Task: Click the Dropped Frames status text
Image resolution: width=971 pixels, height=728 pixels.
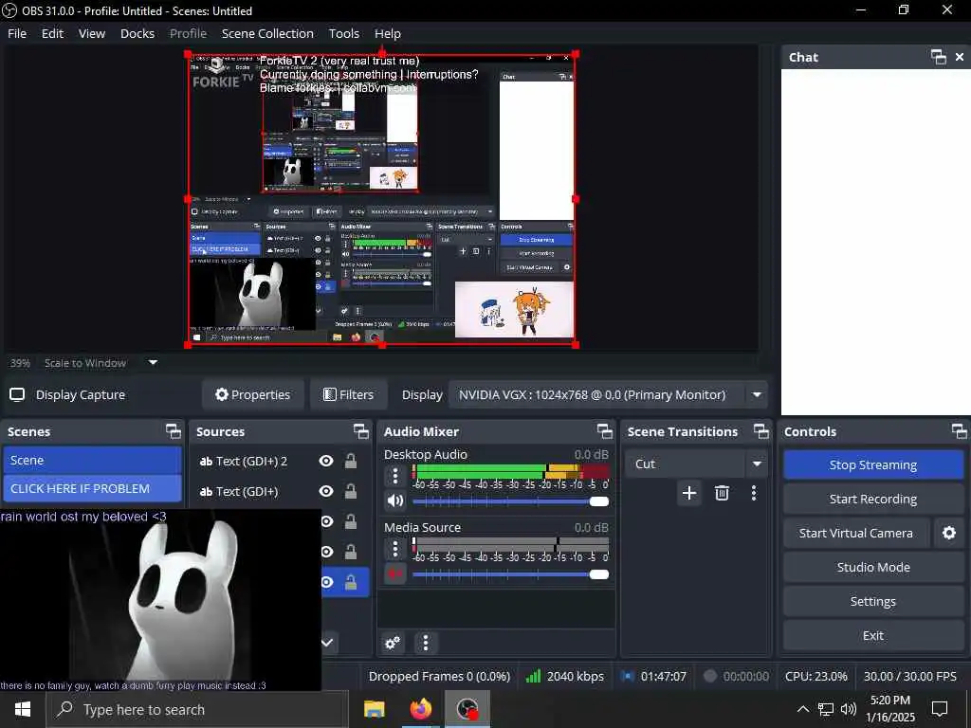Action: tap(439, 677)
